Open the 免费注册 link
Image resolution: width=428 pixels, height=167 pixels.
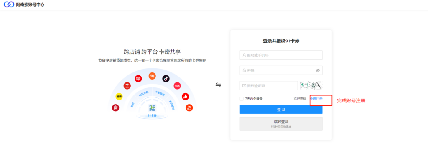click(316, 99)
